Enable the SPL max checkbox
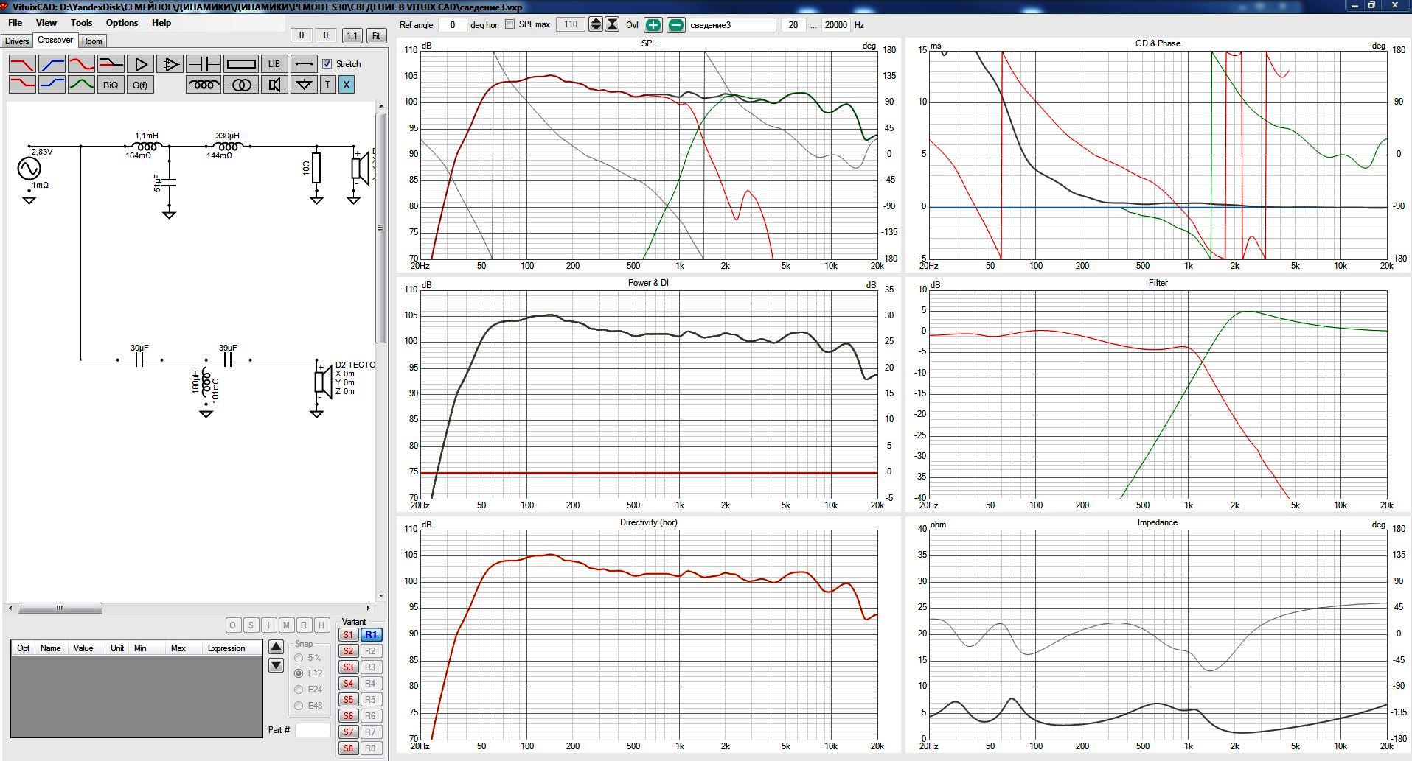The width and height of the screenshot is (1412, 761). pyautogui.click(x=510, y=24)
